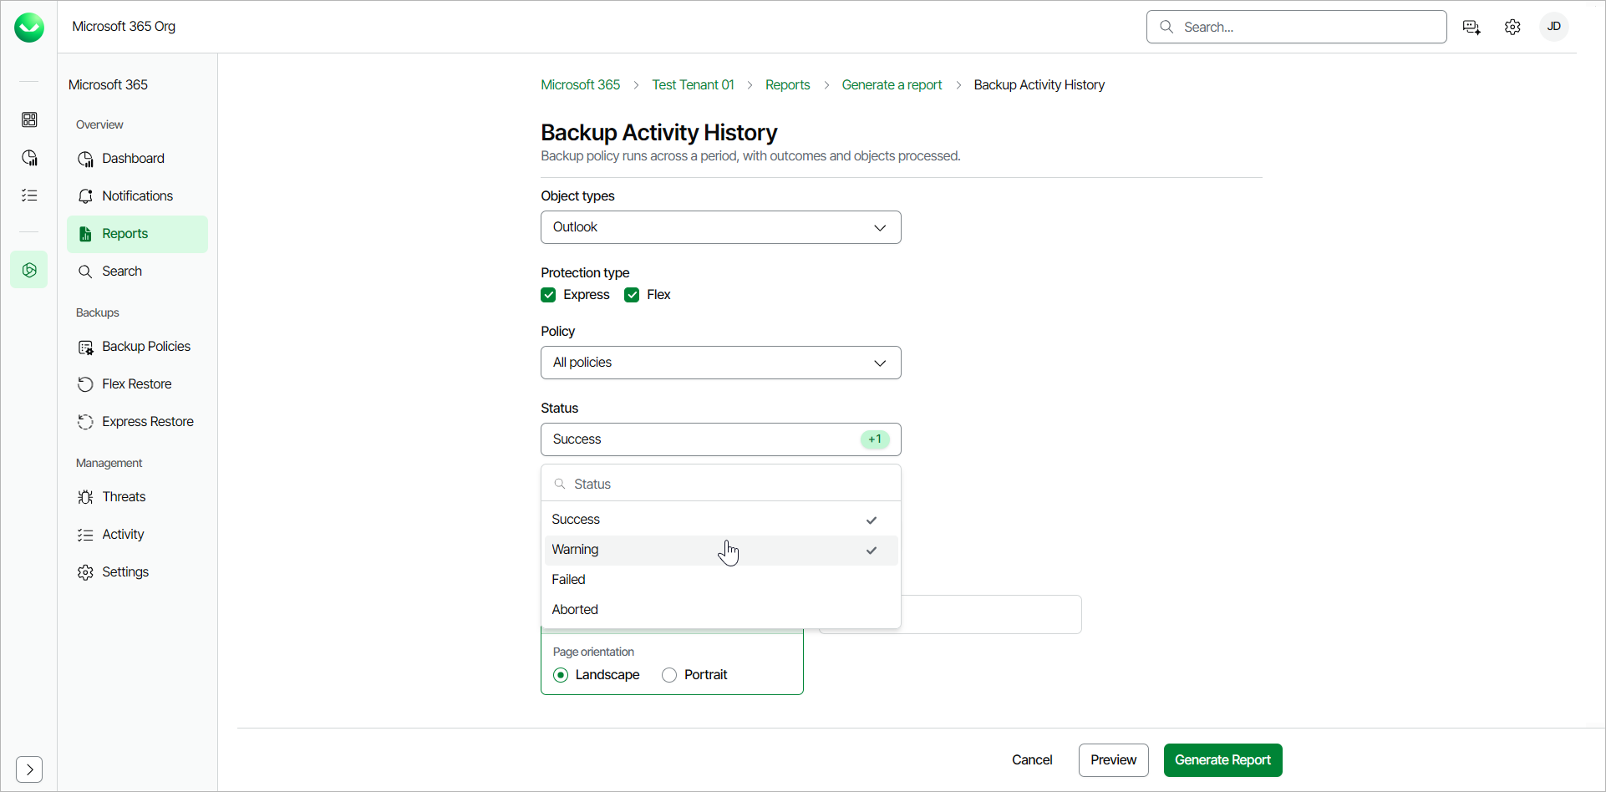
Task: Click the Reports breadcrumb link
Action: (788, 85)
